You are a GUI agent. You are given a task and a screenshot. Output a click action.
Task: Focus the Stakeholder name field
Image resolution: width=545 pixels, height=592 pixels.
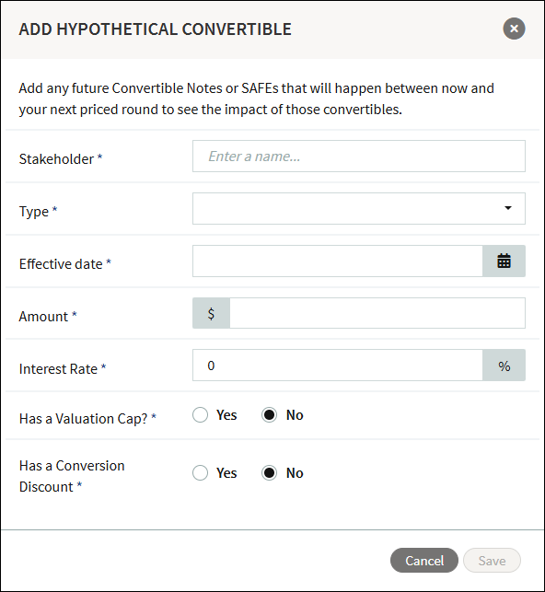coord(359,157)
